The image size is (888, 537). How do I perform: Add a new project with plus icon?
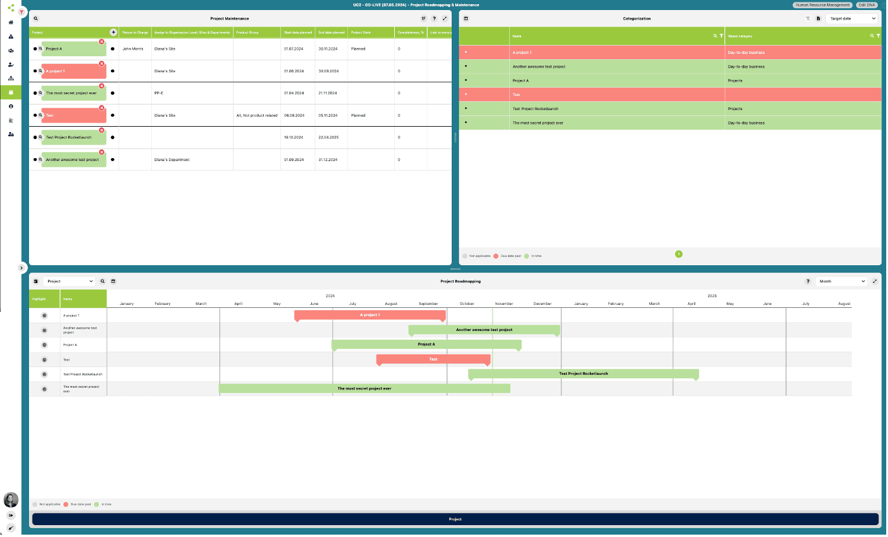click(x=113, y=32)
